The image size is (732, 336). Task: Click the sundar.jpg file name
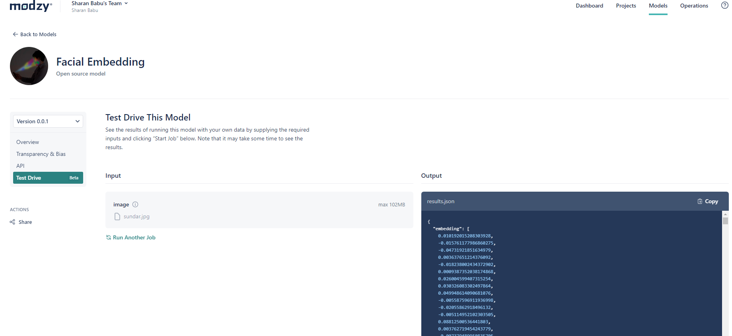pyautogui.click(x=136, y=216)
